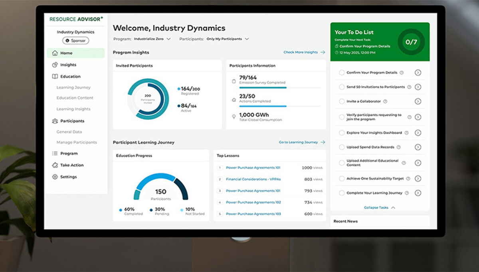Open Manage Participants submenu item
The image size is (479, 272).
(77, 142)
